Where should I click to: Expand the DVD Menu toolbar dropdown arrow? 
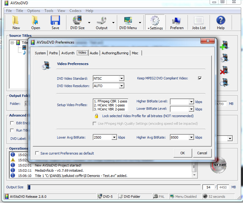click(x=140, y=22)
